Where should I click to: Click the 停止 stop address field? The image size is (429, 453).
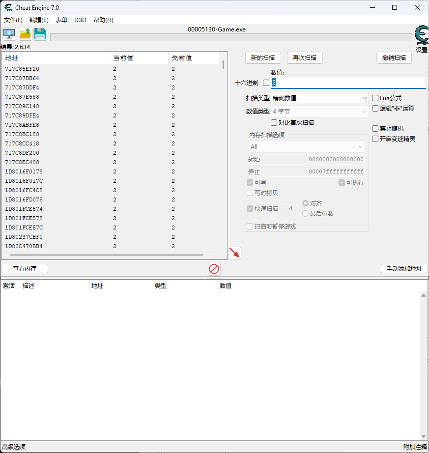pos(314,172)
